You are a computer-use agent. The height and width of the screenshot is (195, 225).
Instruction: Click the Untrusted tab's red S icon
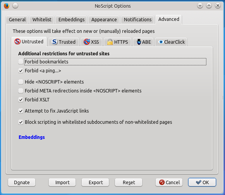(x=17, y=41)
